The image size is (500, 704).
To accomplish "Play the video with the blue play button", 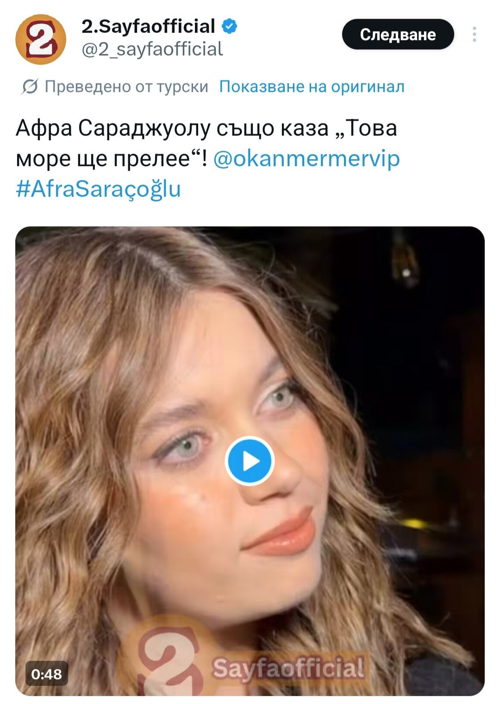I will pos(250,461).
